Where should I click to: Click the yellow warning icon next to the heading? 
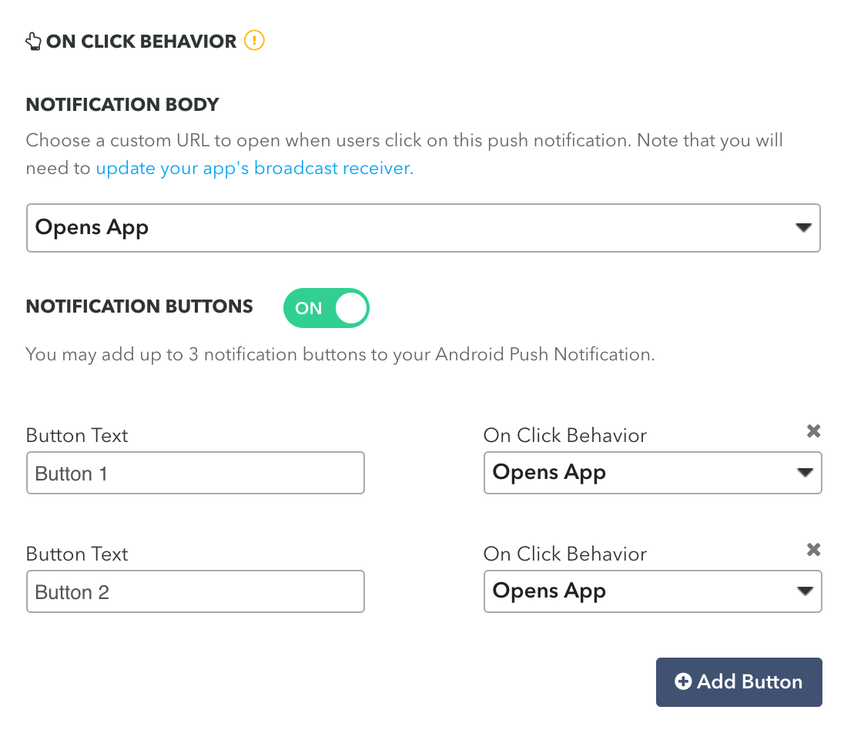point(254,40)
